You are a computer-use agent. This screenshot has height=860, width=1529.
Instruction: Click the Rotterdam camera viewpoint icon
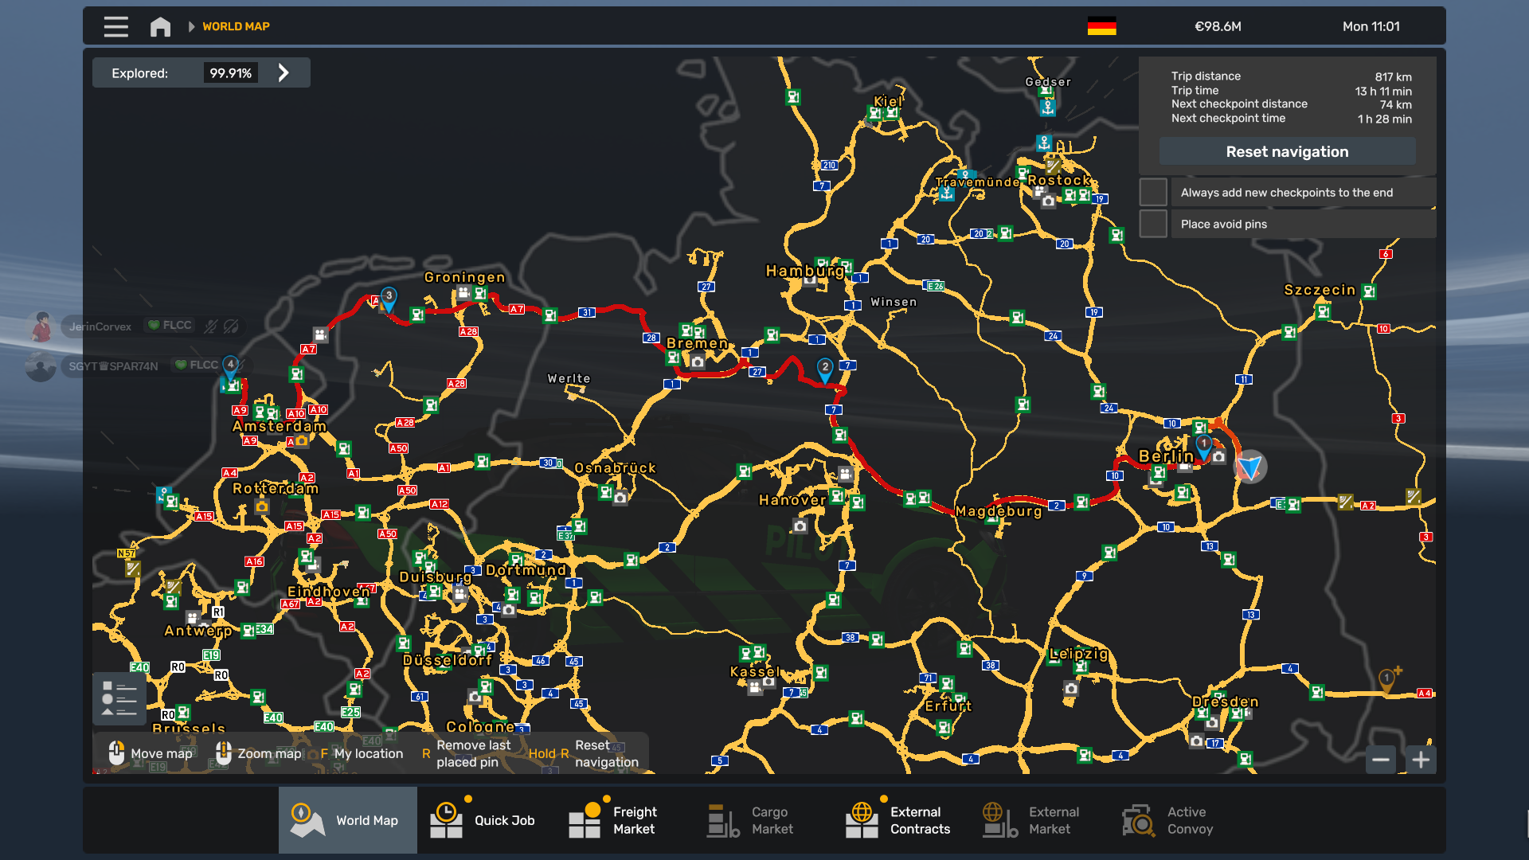262,506
